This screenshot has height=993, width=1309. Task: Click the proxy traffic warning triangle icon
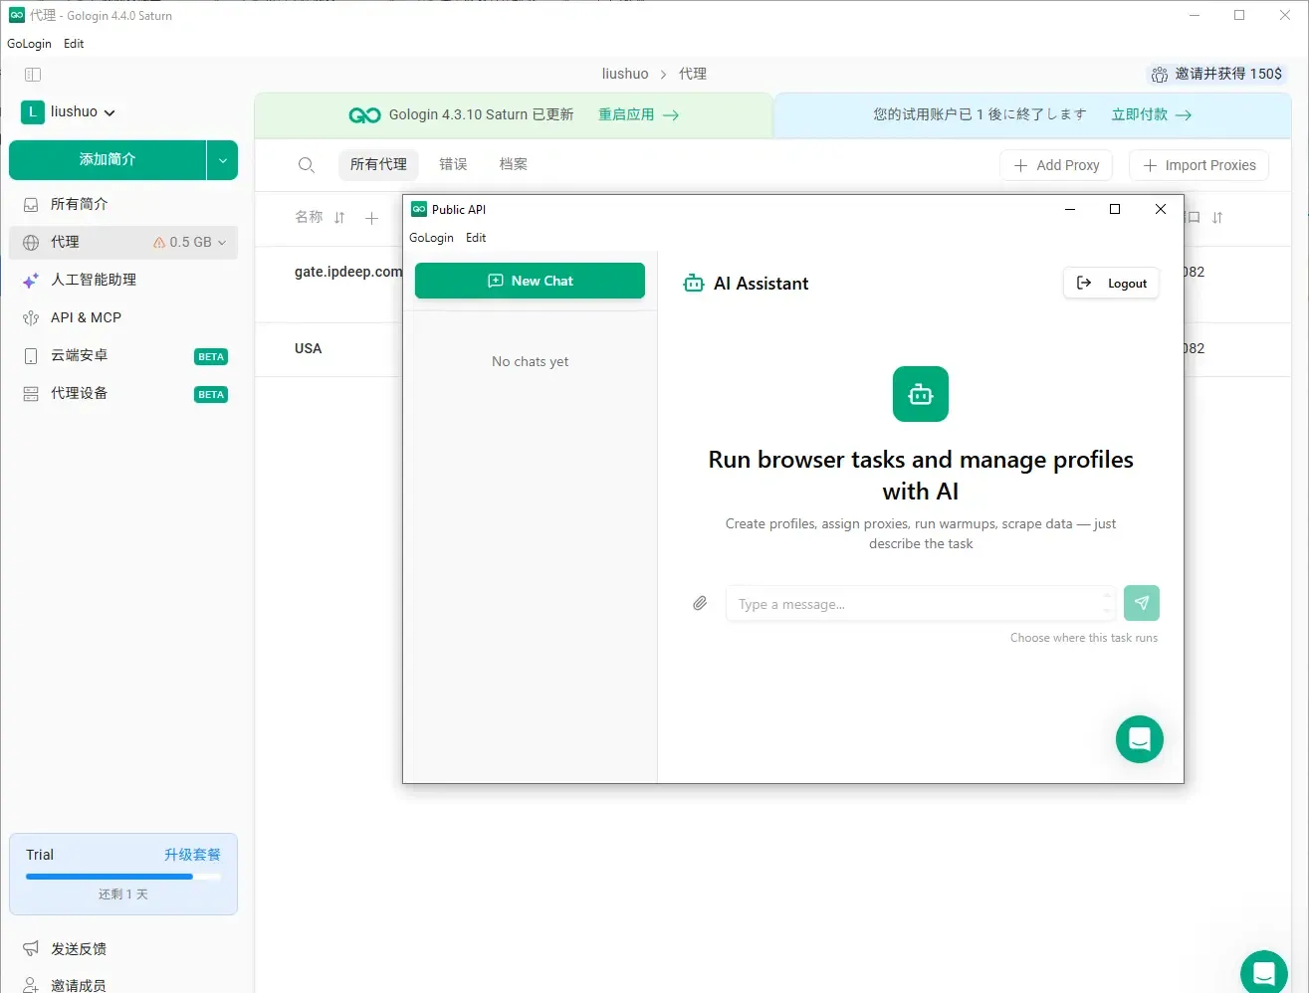coord(159,242)
